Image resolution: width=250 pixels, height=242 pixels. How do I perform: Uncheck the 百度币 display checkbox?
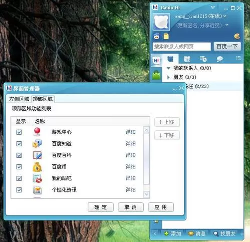tap(19, 167)
